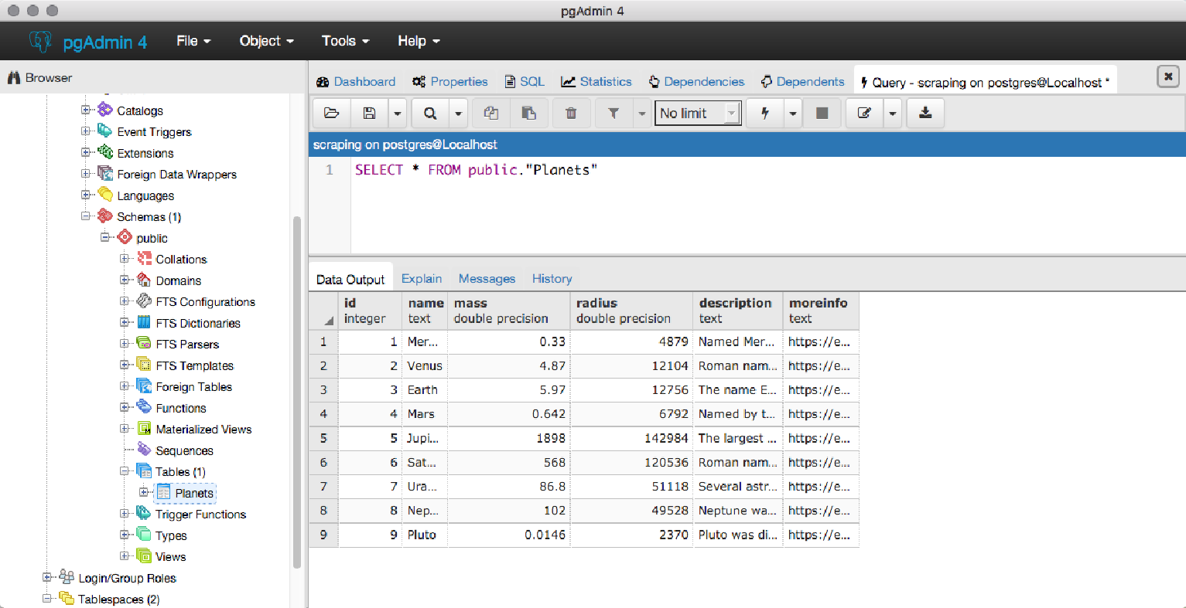The image size is (1186, 608).
Task: Expand the Collations node
Action: pyautogui.click(x=125, y=259)
